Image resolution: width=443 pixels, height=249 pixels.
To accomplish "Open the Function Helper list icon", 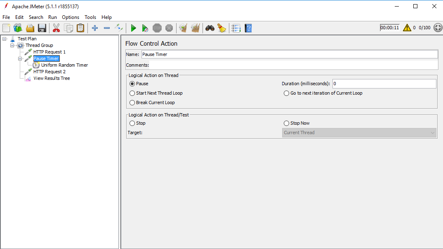I will click(x=236, y=28).
